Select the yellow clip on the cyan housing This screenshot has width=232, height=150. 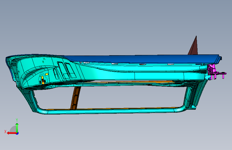[x=43, y=80]
